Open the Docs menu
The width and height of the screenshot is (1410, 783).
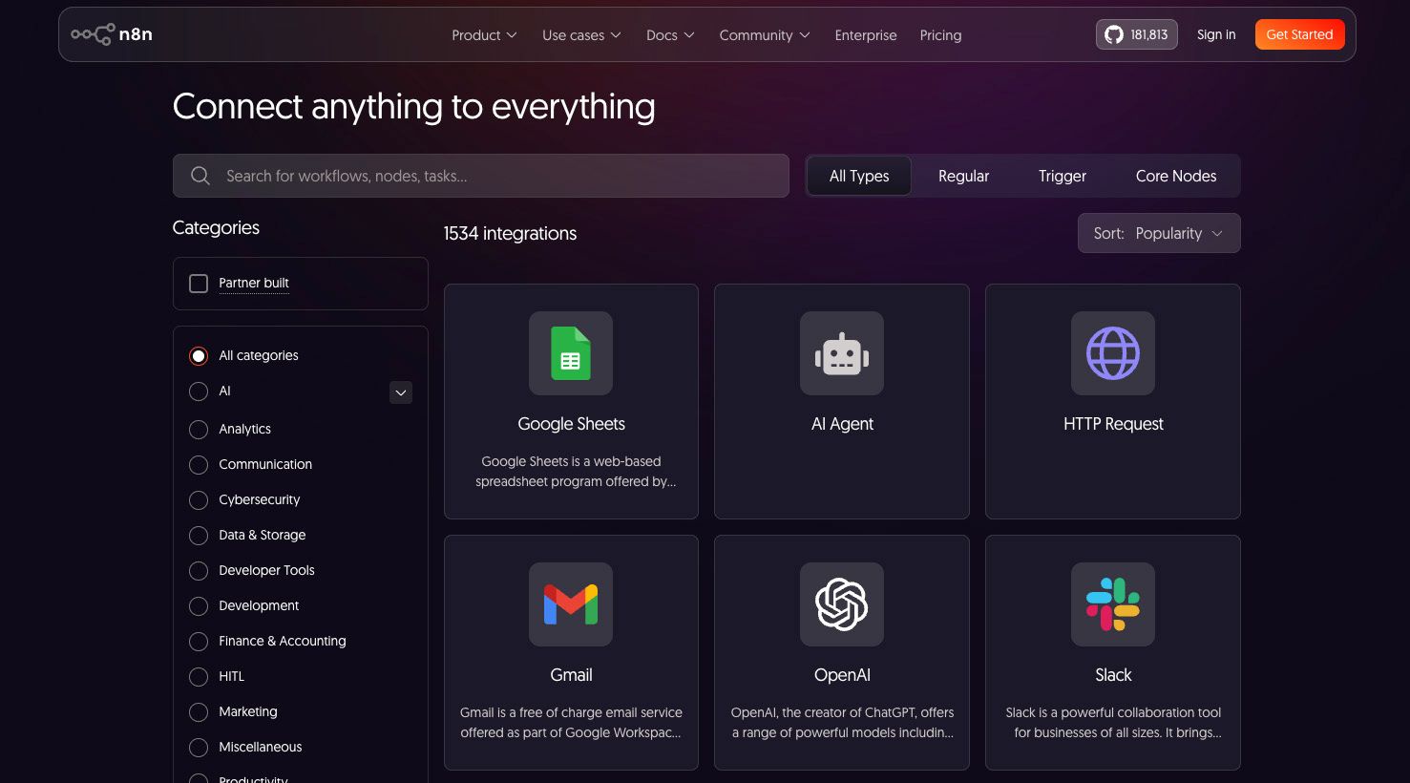click(669, 34)
